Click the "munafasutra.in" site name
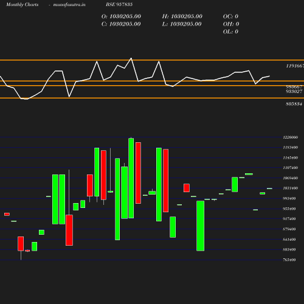The height and width of the screenshot is (304, 304). [69, 4]
